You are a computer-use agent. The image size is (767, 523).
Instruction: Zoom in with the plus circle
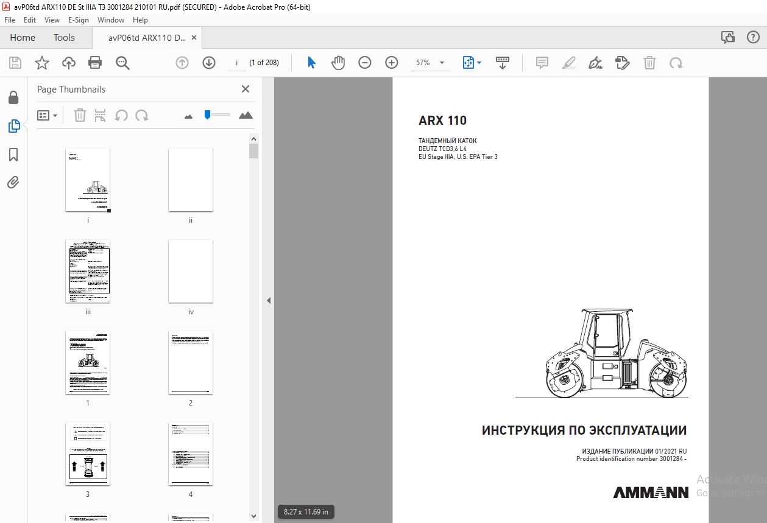(392, 63)
